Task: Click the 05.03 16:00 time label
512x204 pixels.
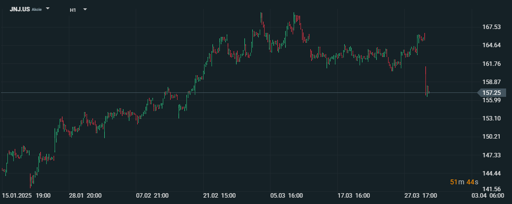Action: click(287, 196)
